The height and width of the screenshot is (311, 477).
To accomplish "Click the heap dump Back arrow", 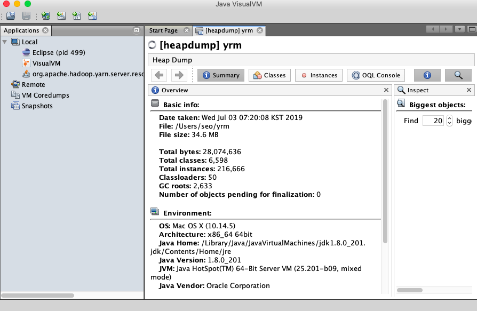I will coord(159,75).
